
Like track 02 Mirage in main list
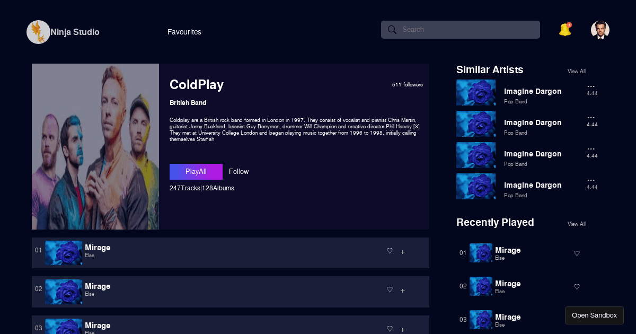(390, 290)
